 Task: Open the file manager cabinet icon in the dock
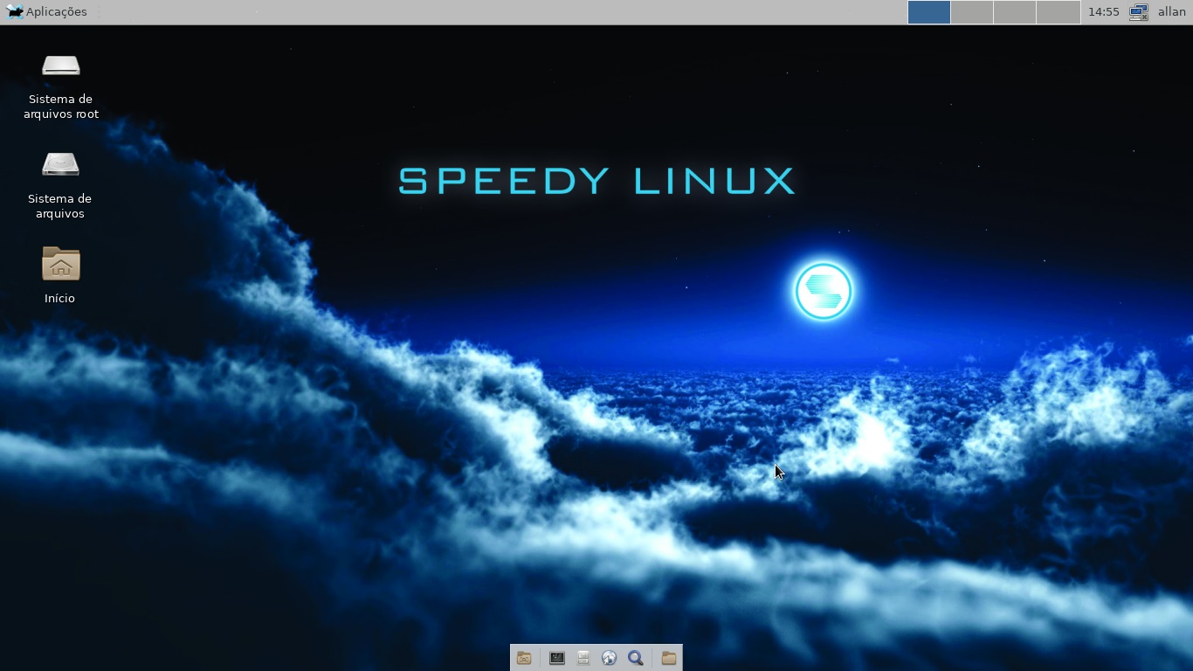pos(583,658)
